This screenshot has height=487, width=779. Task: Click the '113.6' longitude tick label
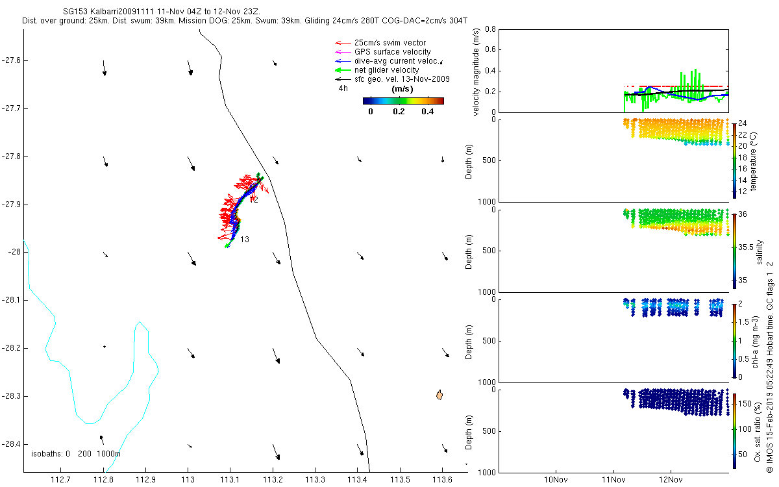tap(442, 480)
